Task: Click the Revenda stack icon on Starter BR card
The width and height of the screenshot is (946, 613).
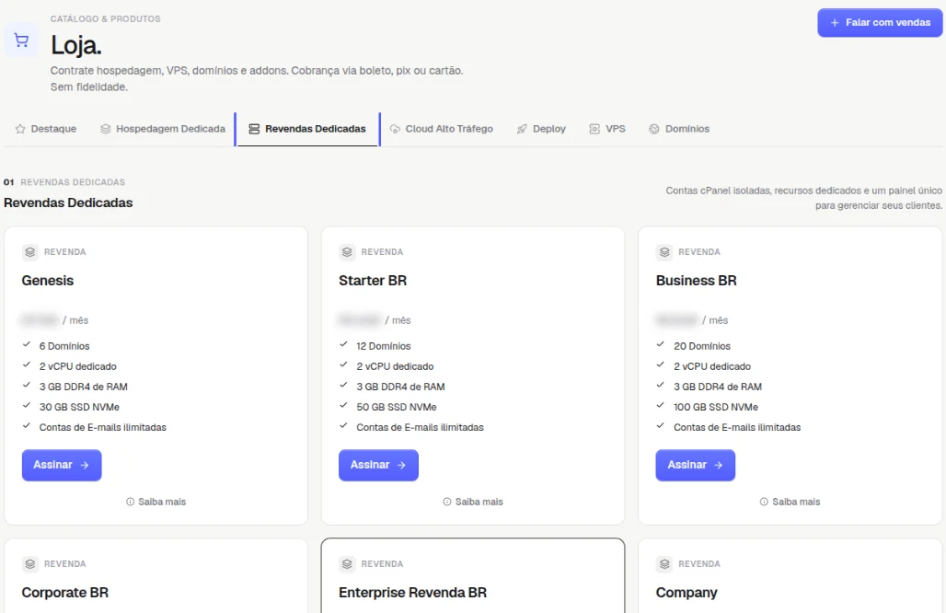Action: [347, 252]
